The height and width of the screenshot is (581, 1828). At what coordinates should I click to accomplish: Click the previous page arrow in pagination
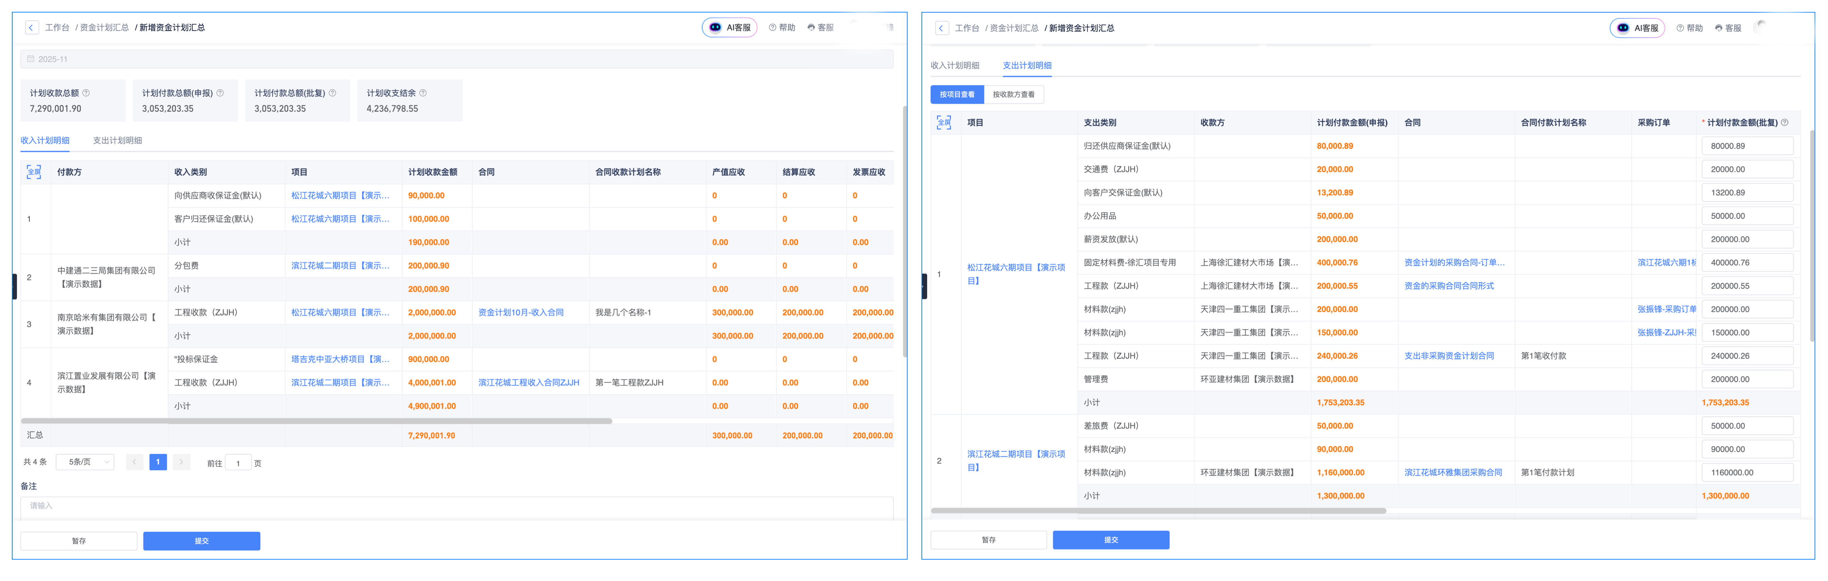coord(134,462)
